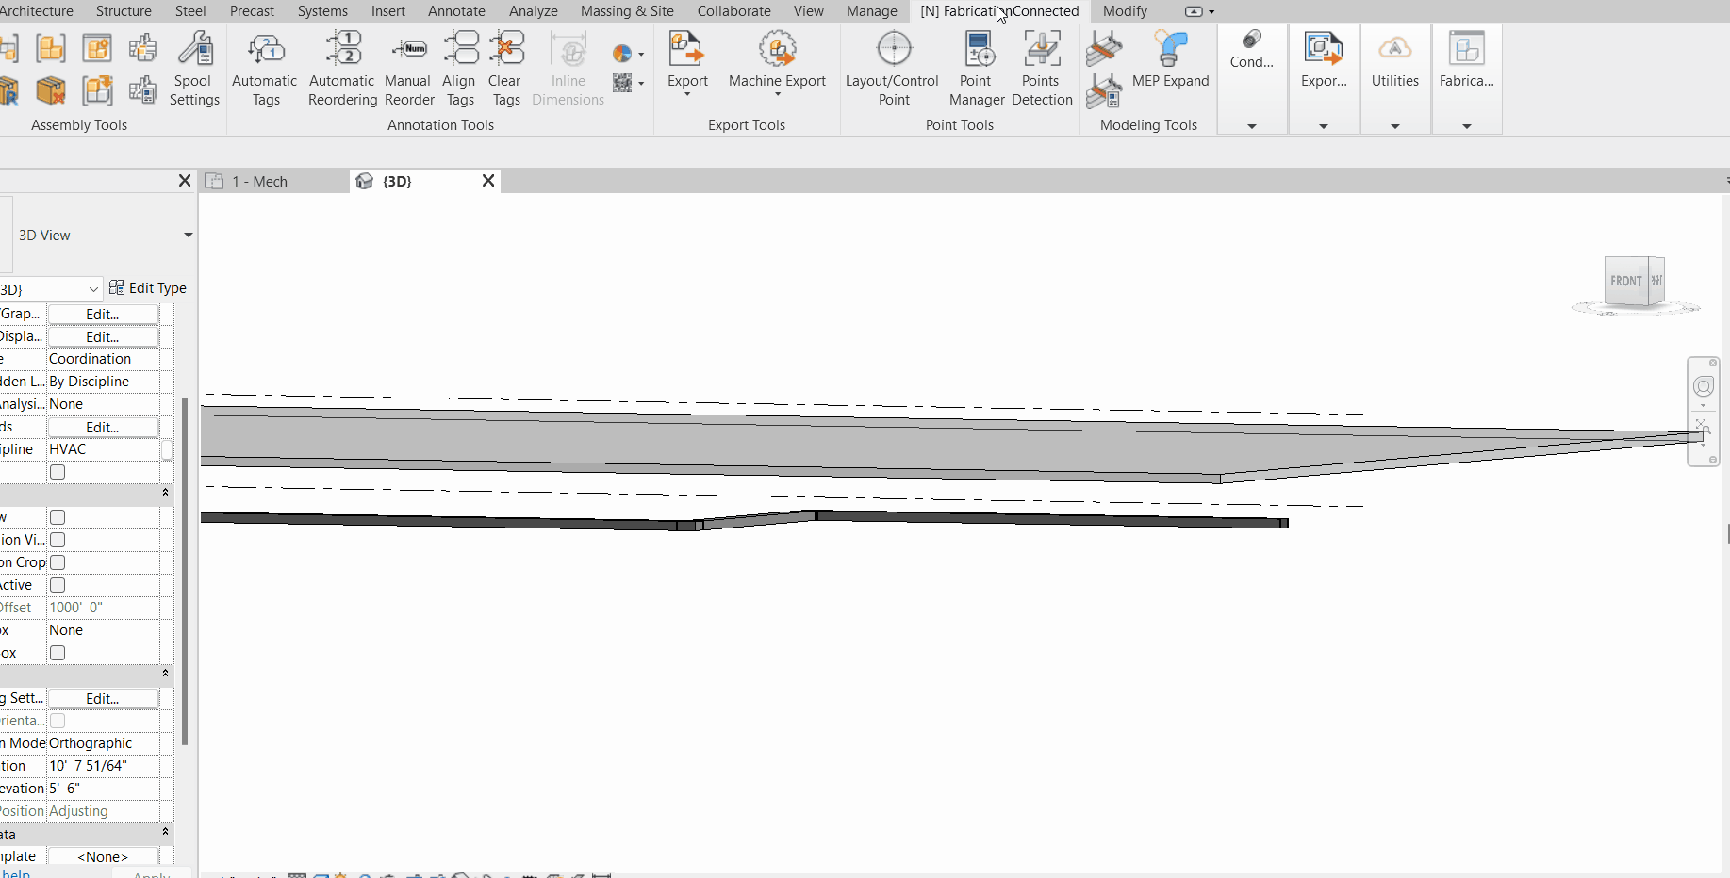The height and width of the screenshot is (878, 1730).
Task: Choose Align Tags tool
Action: [460, 68]
